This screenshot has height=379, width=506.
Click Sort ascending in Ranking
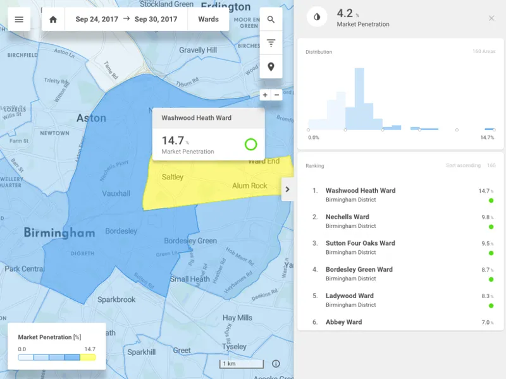(463, 165)
